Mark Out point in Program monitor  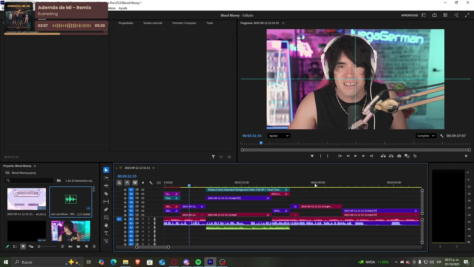coord(328,156)
